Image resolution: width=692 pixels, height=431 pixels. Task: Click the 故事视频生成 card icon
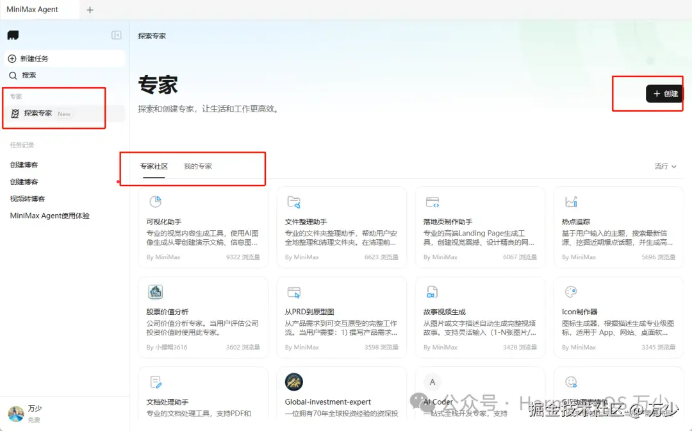pyautogui.click(x=431, y=291)
